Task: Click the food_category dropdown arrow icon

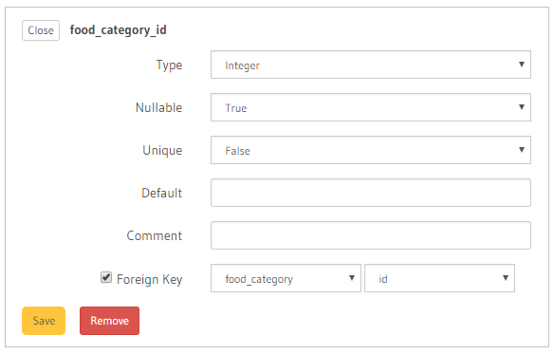Action: click(352, 278)
